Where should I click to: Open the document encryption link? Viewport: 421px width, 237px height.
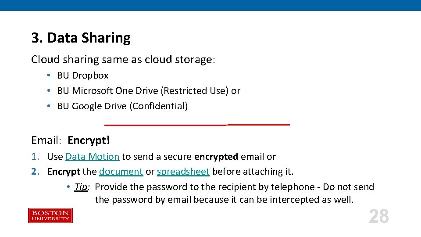click(121, 172)
